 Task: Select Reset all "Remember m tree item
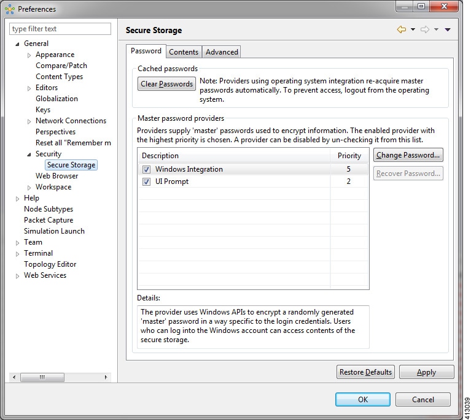tap(73, 143)
